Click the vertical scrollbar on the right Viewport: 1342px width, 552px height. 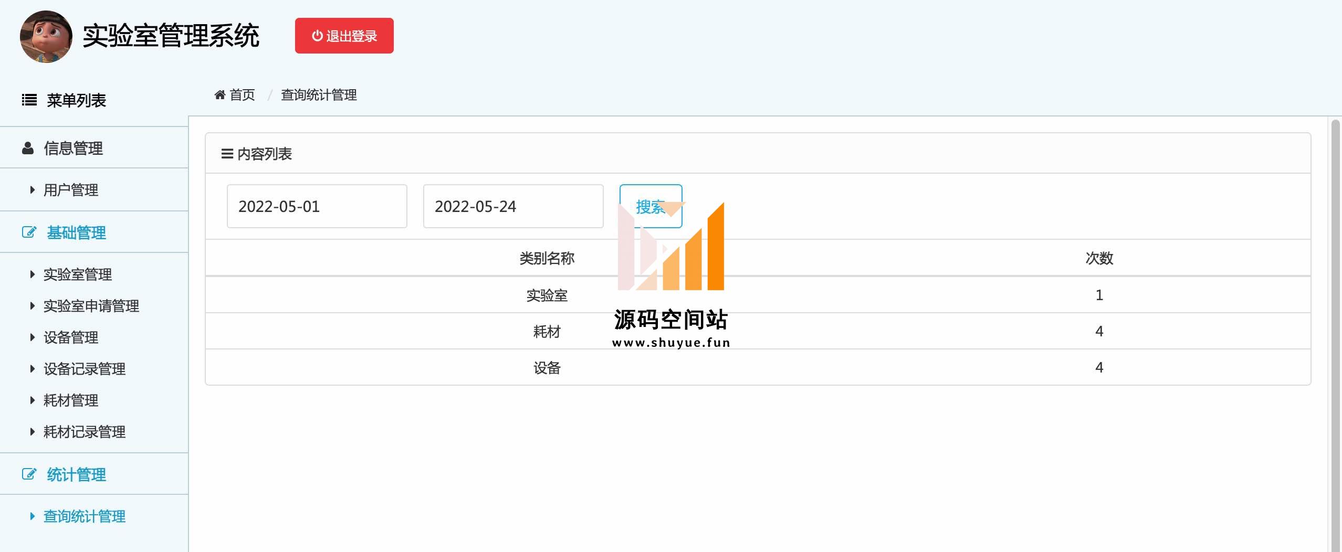(x=1335, y=336)
